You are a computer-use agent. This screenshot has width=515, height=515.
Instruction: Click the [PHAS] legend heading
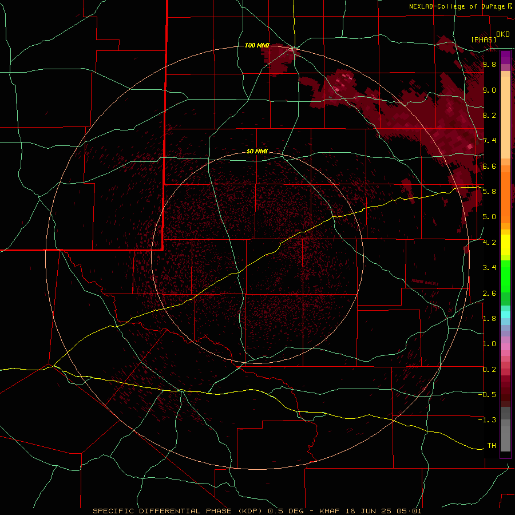[484, 39]
